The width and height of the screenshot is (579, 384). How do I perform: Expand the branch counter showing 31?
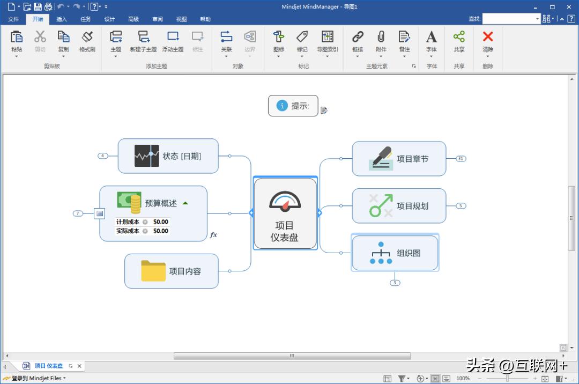click(x=461, y=159)
